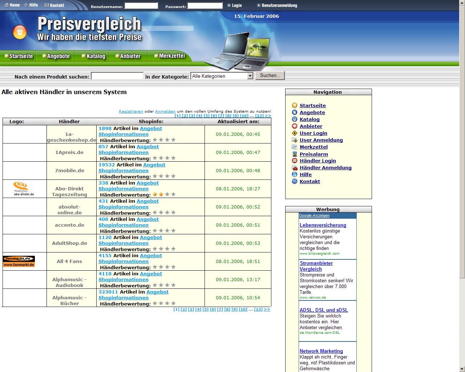Click the Benutzername input field
Image resolution: width=465 pixels, height=372 pixels.
coord(141,5)
